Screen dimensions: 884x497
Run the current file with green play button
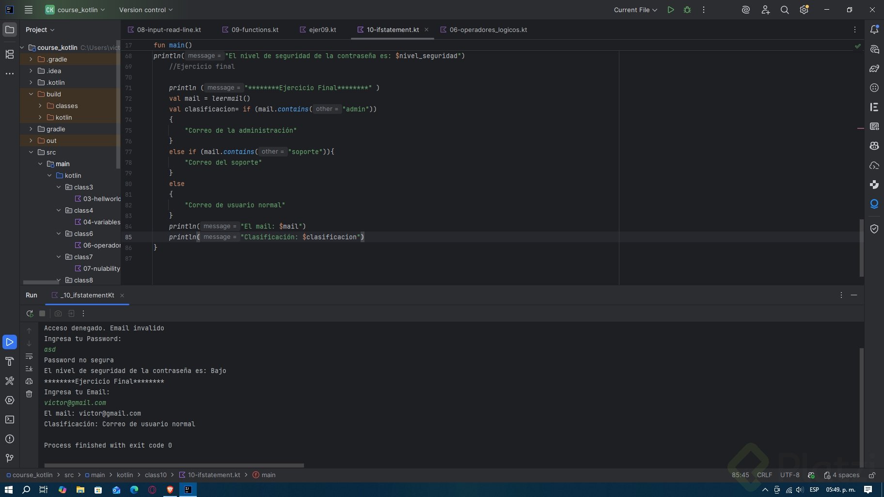click(671, 10)
